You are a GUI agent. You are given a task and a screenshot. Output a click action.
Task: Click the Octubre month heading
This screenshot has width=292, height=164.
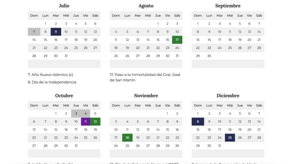point(64,96)
